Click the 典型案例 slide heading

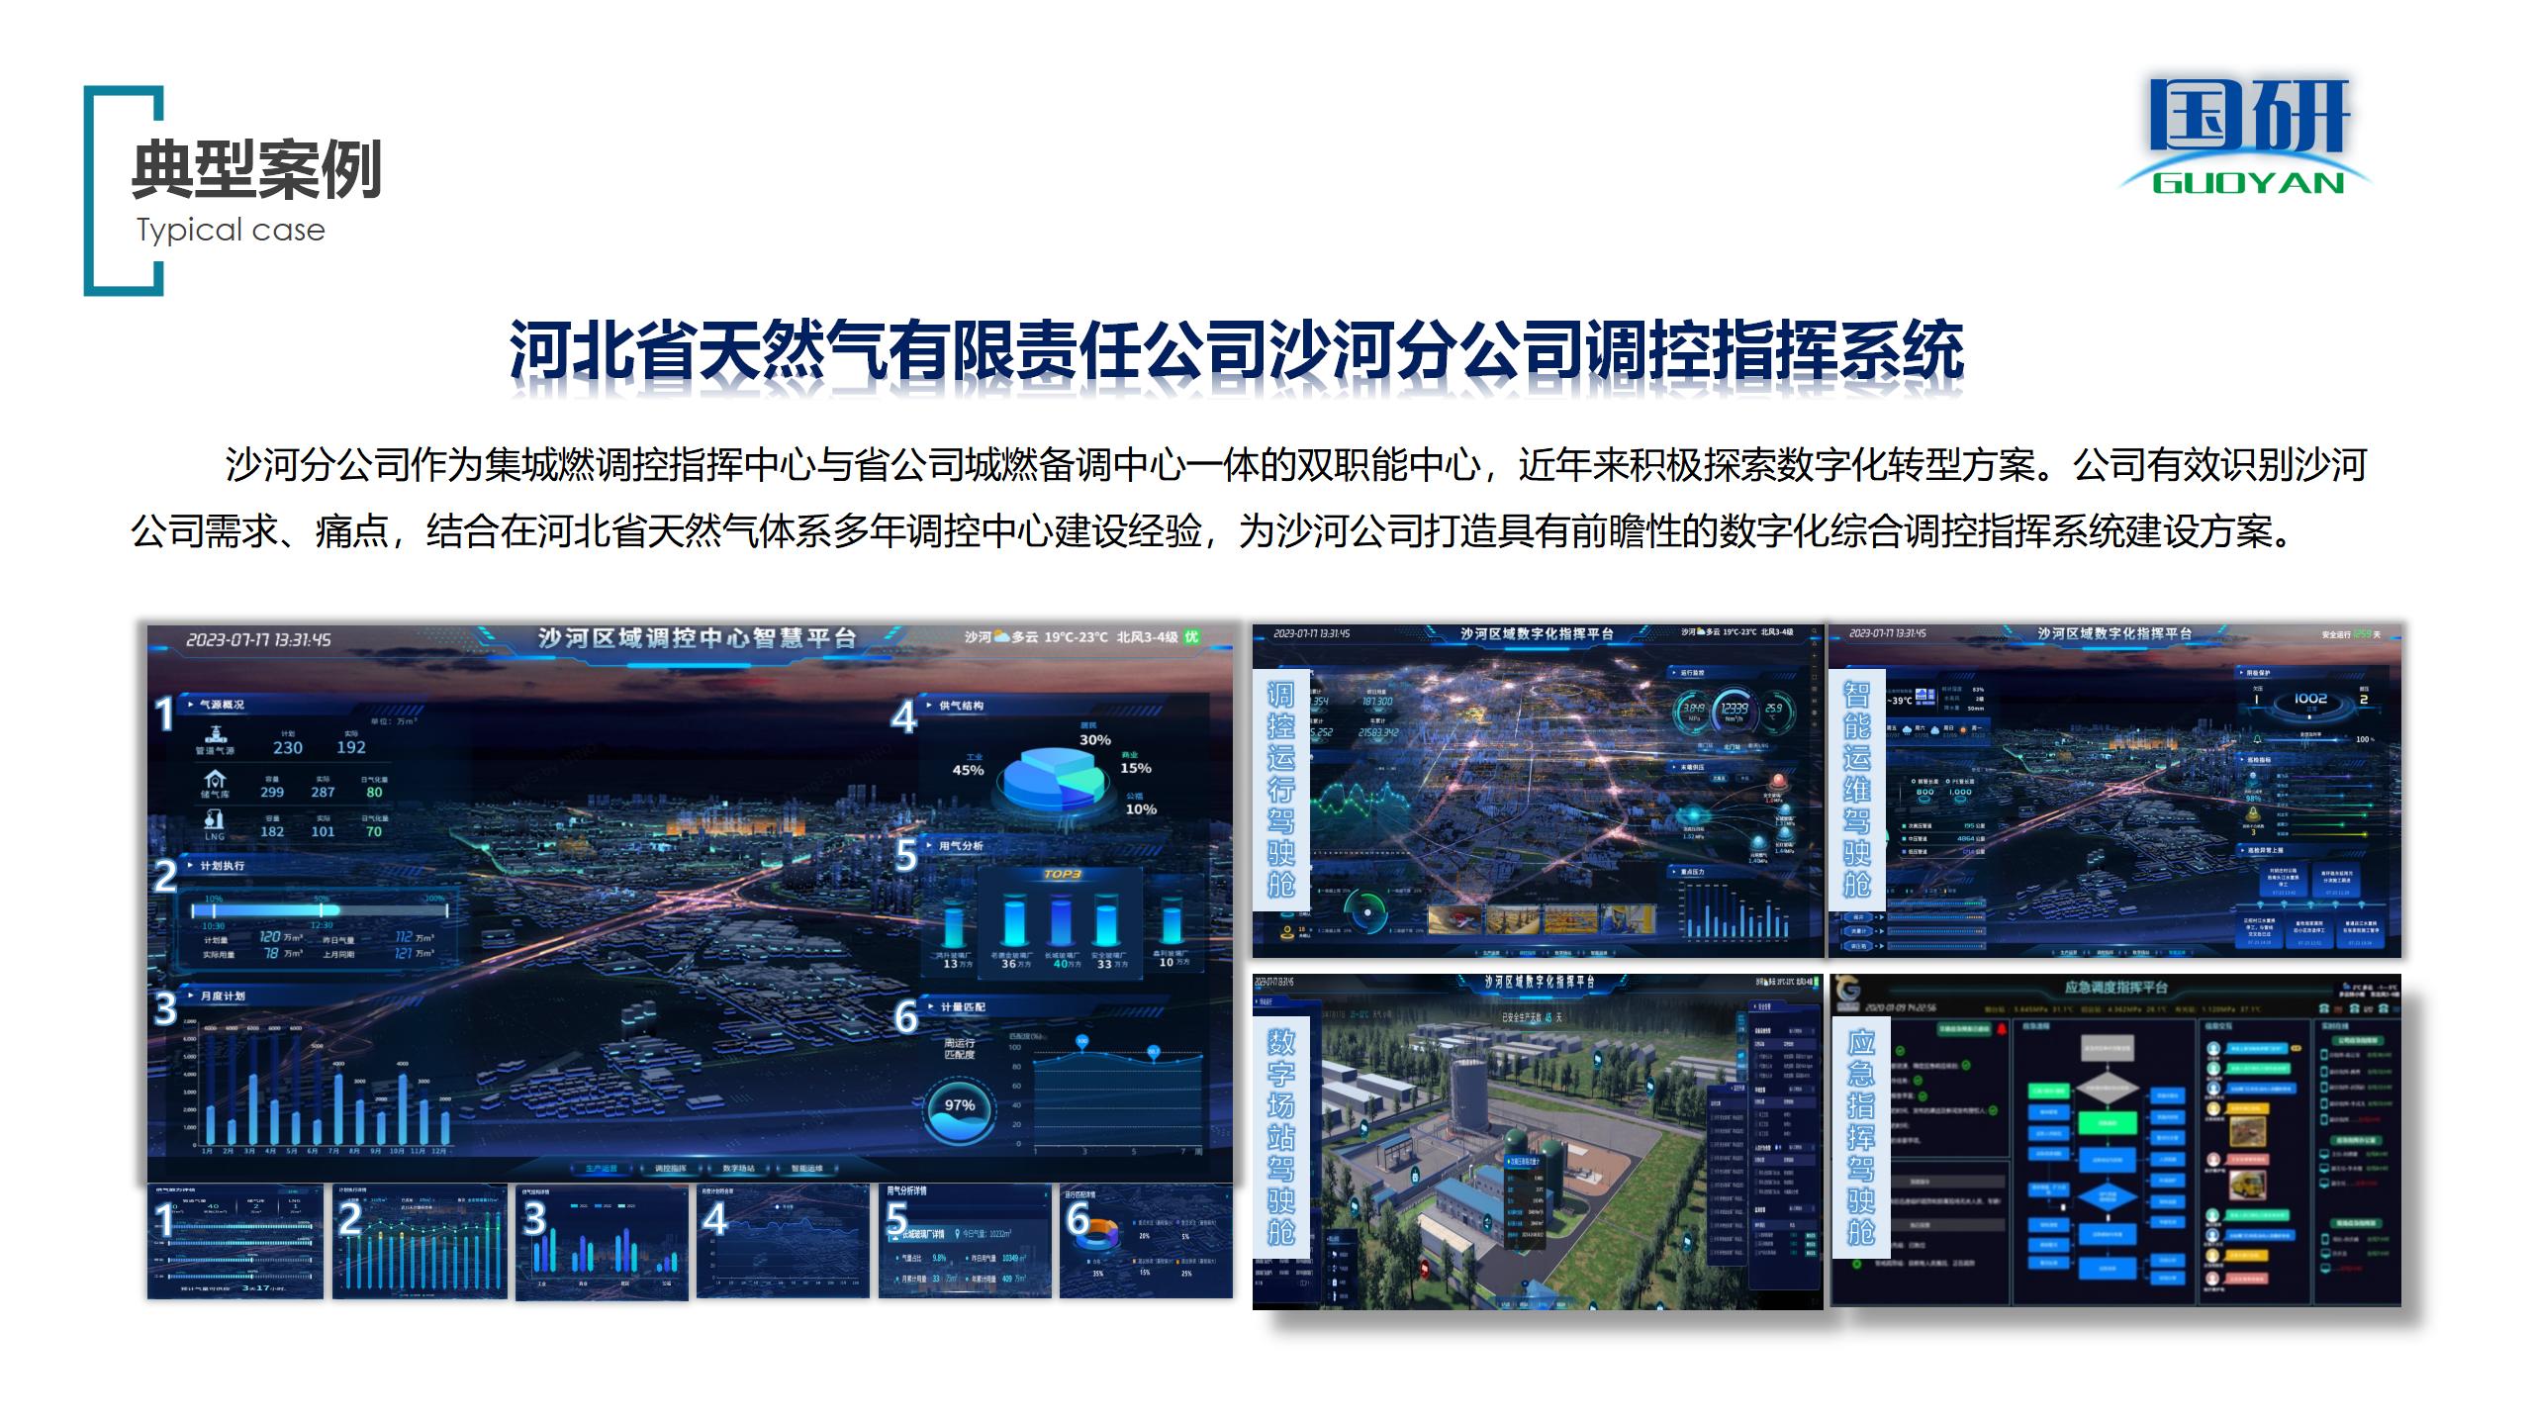coord(257,170)
